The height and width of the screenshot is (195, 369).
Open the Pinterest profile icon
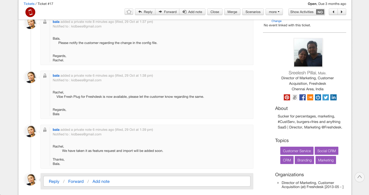pyautogui.click(x=287, y=97)
